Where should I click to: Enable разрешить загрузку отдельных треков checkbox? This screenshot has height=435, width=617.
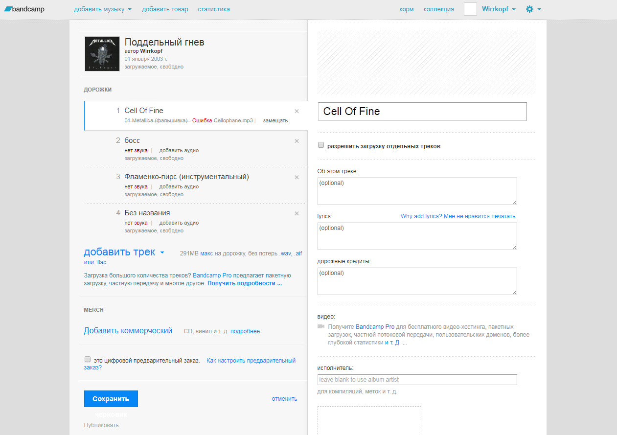coord(321,145)
